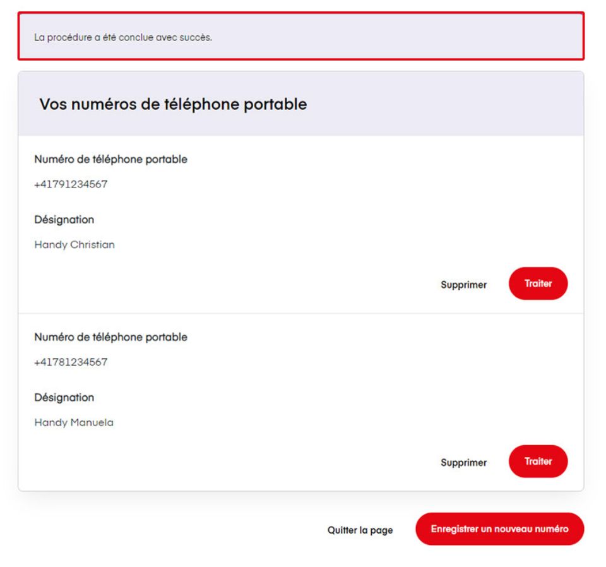This screenshot has width=606, height=567.
Task: Click the designation text 'Handy Christian'
Action: point(74,244)
